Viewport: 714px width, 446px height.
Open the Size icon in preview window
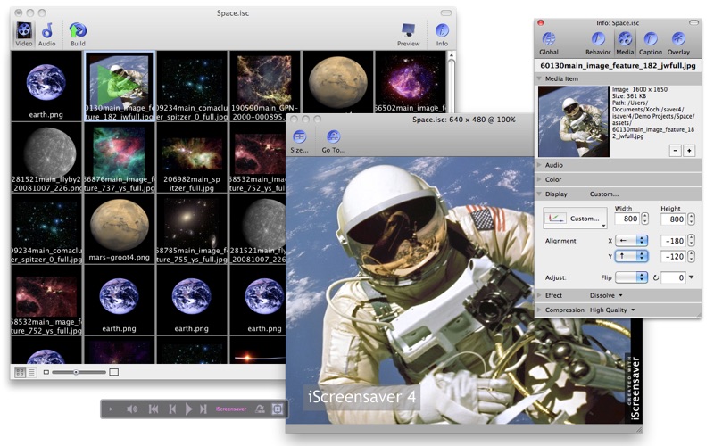click(x=299, y=141)
